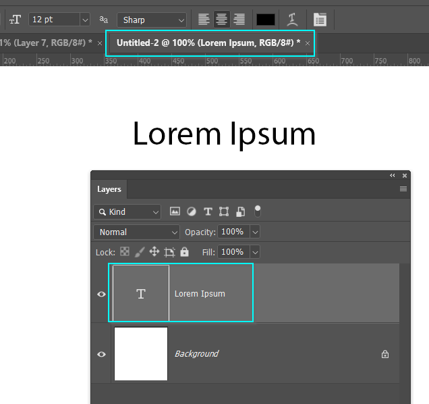
Task: Filter layers by pixel layers icon
Action: coord(175,211)
